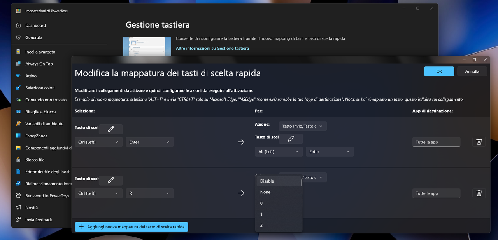Open Invia feedback icon in sidebar

point(18,220)
